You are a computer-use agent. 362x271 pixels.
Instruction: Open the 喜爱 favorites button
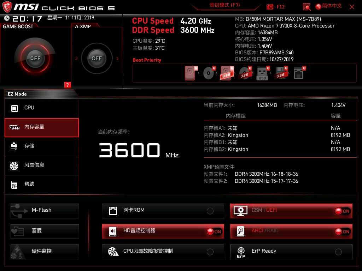pyautogui.click(x=45, y=231)
